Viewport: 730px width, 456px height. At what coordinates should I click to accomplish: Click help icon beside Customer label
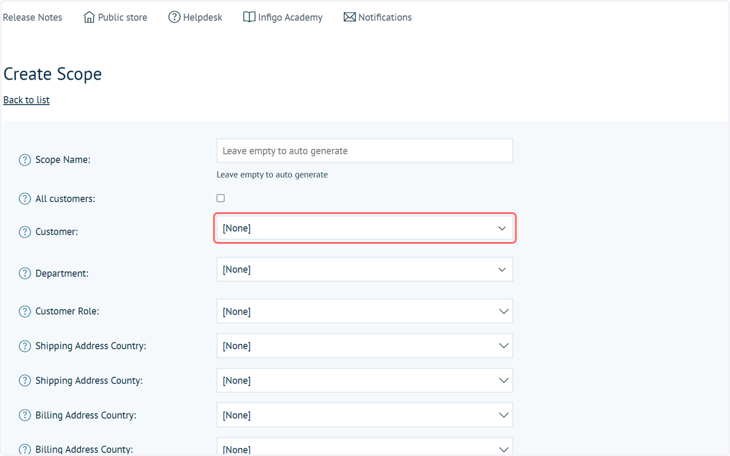point(24,232)
